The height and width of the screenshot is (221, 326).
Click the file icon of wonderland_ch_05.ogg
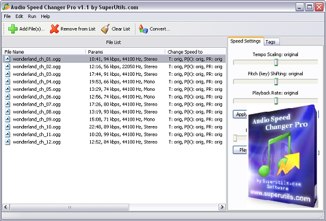pyautogui.click(x=8, y=89)
